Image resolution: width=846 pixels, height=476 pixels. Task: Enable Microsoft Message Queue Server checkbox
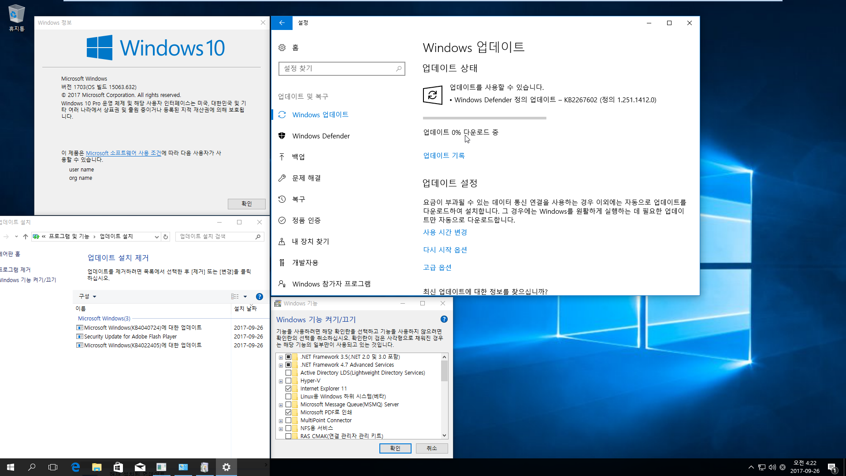tap(288, 405)
